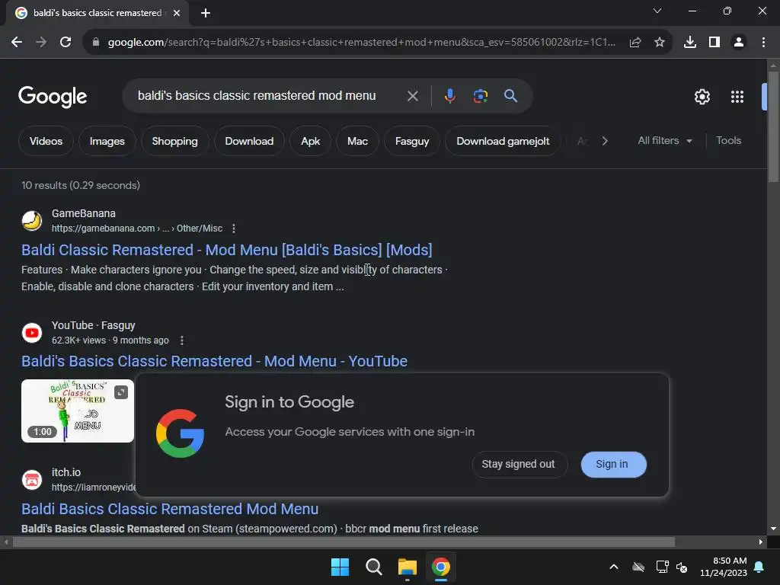Click the horizontal scrollbar thumb
The height and width of the screenshot is (585, 780).
point(344,542)
